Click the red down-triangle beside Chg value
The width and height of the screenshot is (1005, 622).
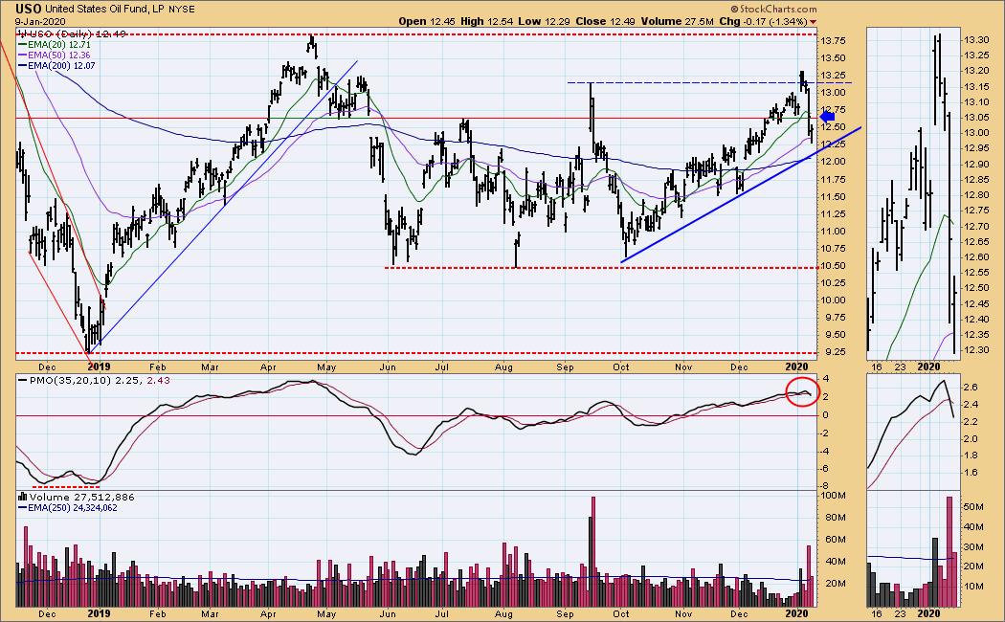[x=814, y=22]
